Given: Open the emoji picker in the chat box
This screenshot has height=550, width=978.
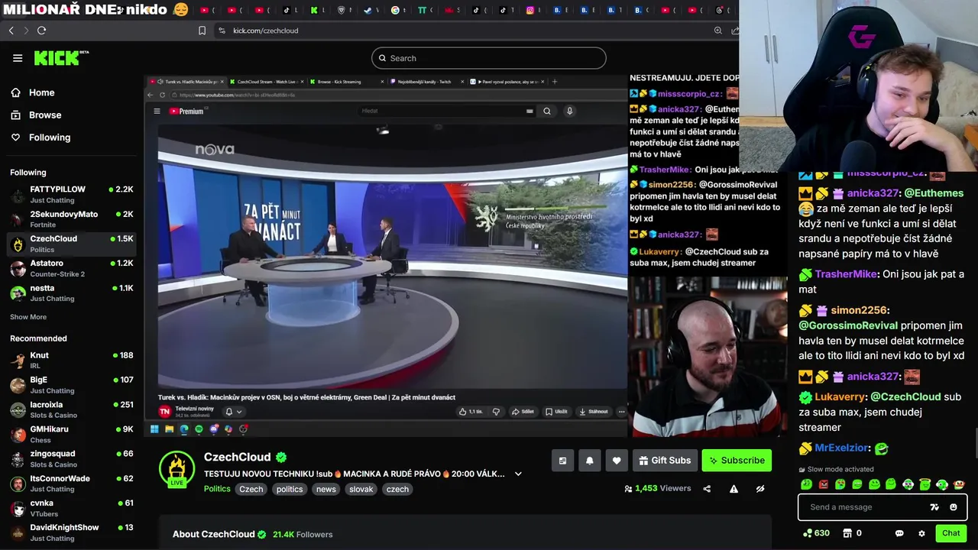Looking at the screenshot, I should point(954,507).
